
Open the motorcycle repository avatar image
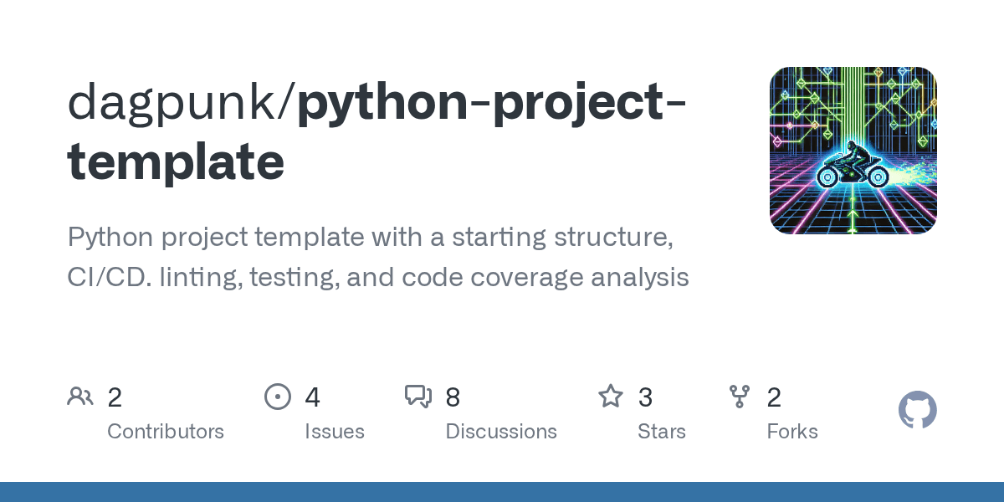coord(853,151)
